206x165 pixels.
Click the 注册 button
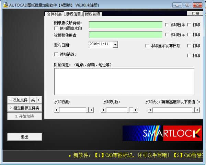tap(195, 13)
